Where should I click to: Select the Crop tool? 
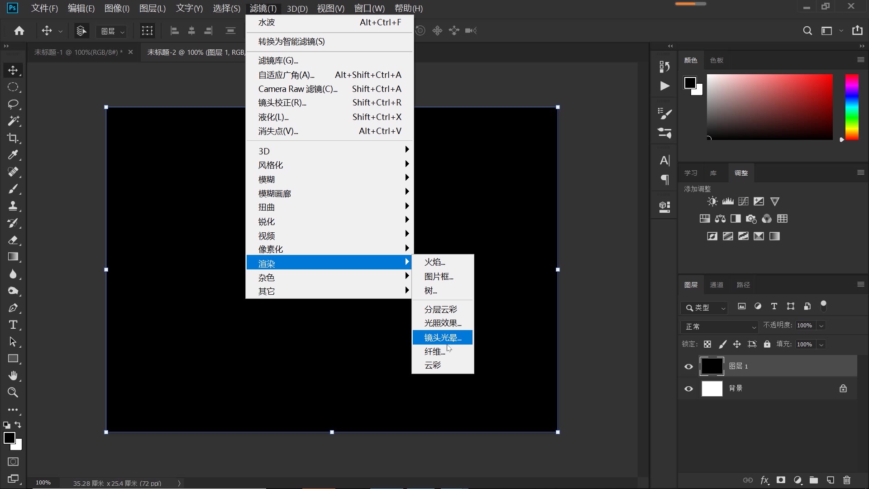click(x=13, y=138)
